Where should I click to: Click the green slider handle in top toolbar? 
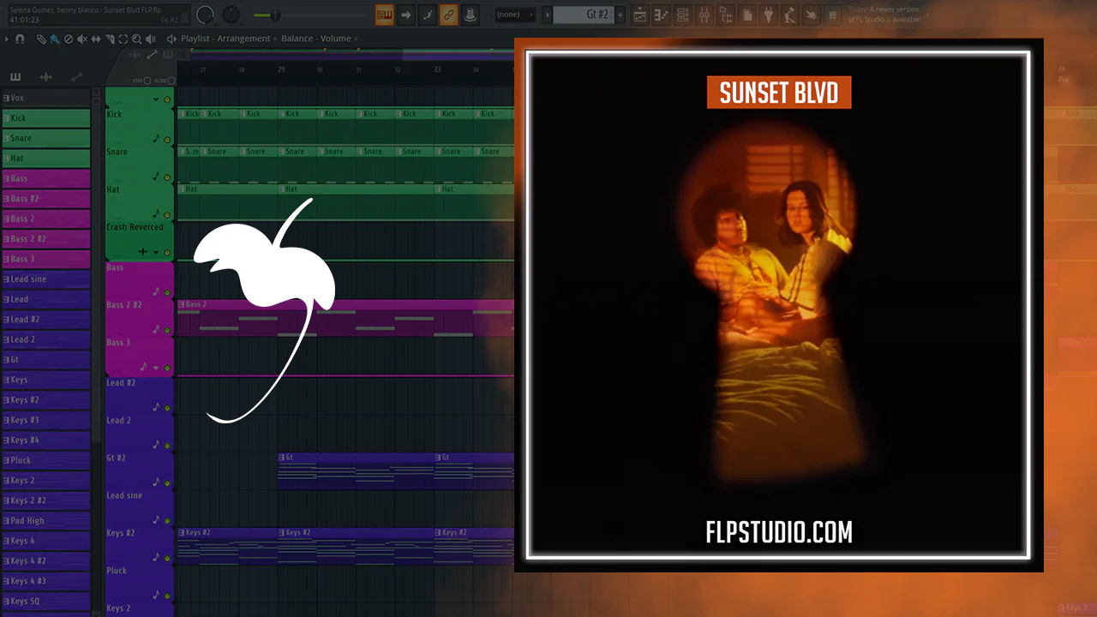pos(276,15)
